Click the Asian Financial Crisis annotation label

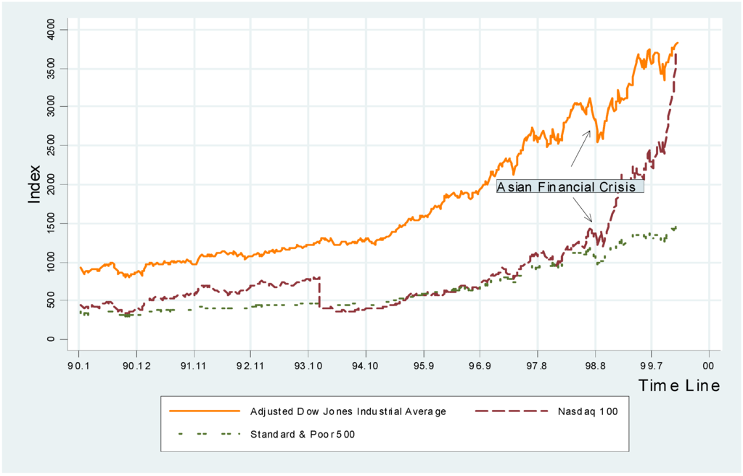(x=570, y=186)
